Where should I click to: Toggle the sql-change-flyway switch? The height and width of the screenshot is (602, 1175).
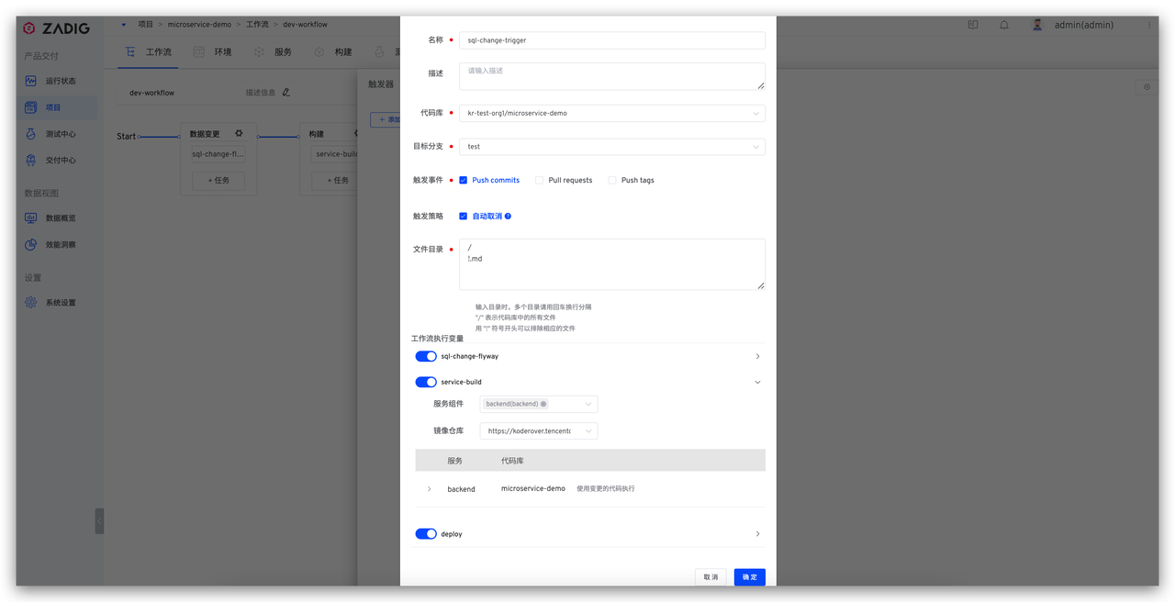(x=426, y=356)
